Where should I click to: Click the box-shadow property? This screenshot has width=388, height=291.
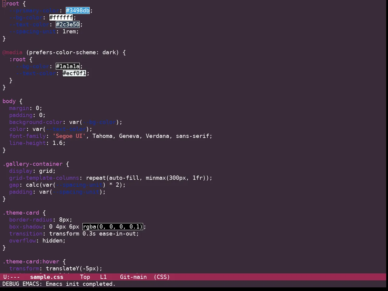tap(26, 227)
